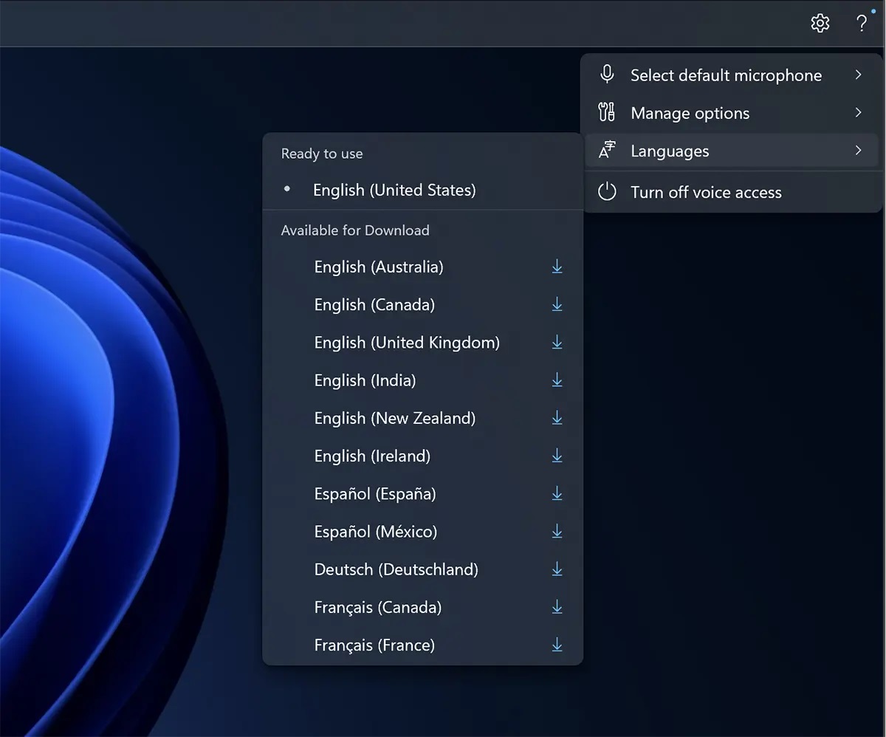Viewport: 886px width, 737px height.
Task: Pick Español (España) from available downloads
Action: [375, 494]
